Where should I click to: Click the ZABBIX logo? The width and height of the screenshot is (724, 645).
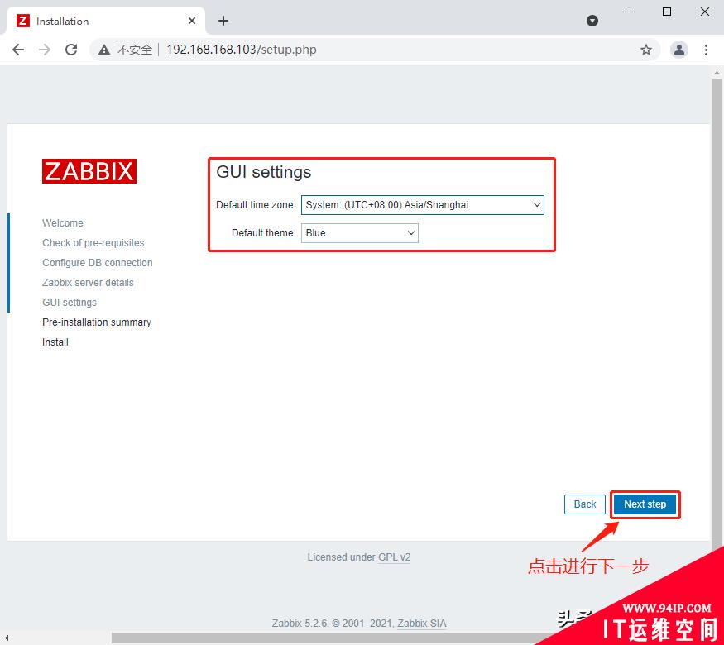[89, 171]
